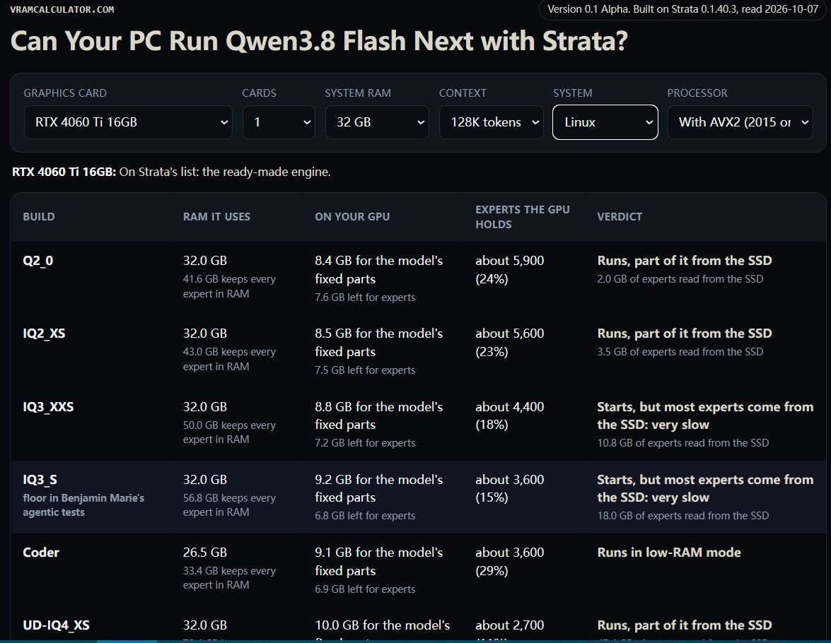Select the Q2_0 build row
Viewport: 831px width, 643px height.
click(x=418, y=278)
